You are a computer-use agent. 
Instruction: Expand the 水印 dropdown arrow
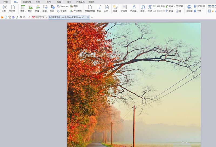109,11
